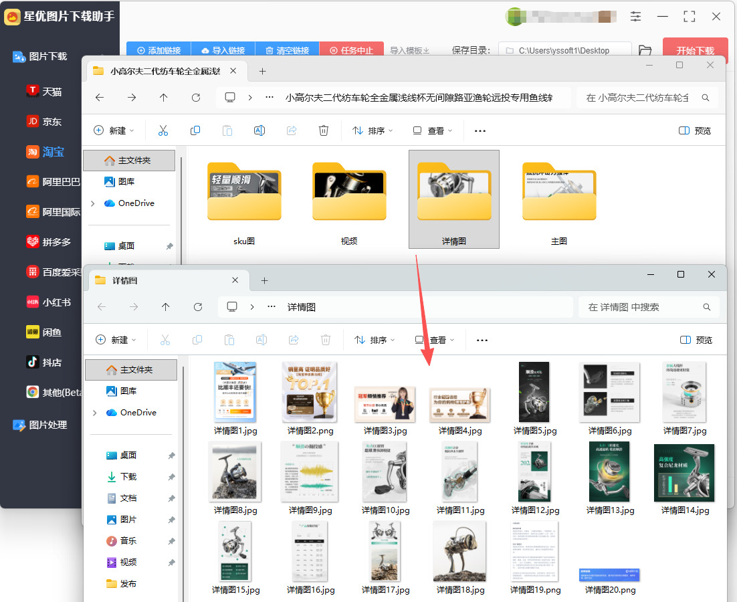737x602 pixels.
Task: Open the 排序 dropdown in 详情图 window
Action: pyautogui.click(x=375, y=340)
